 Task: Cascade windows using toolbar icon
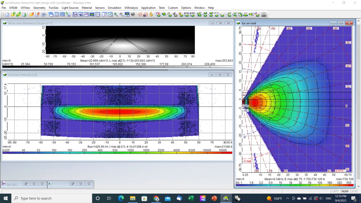[x=50, y=14]
